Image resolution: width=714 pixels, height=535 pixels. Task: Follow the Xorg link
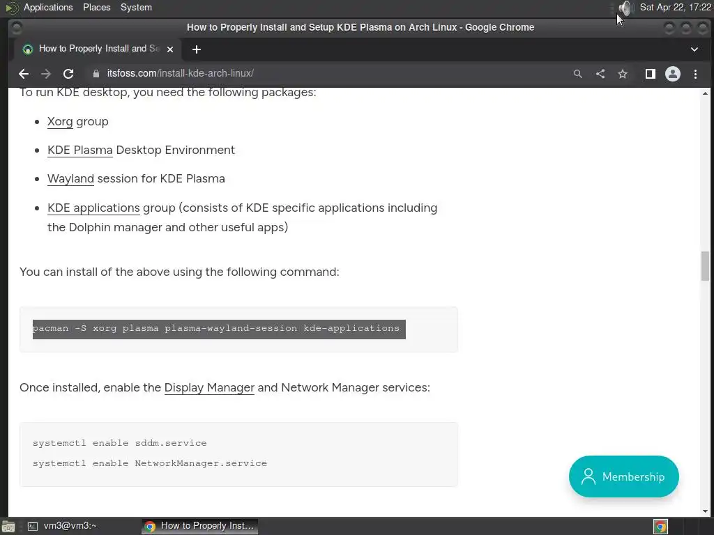(x=60, y=121)
